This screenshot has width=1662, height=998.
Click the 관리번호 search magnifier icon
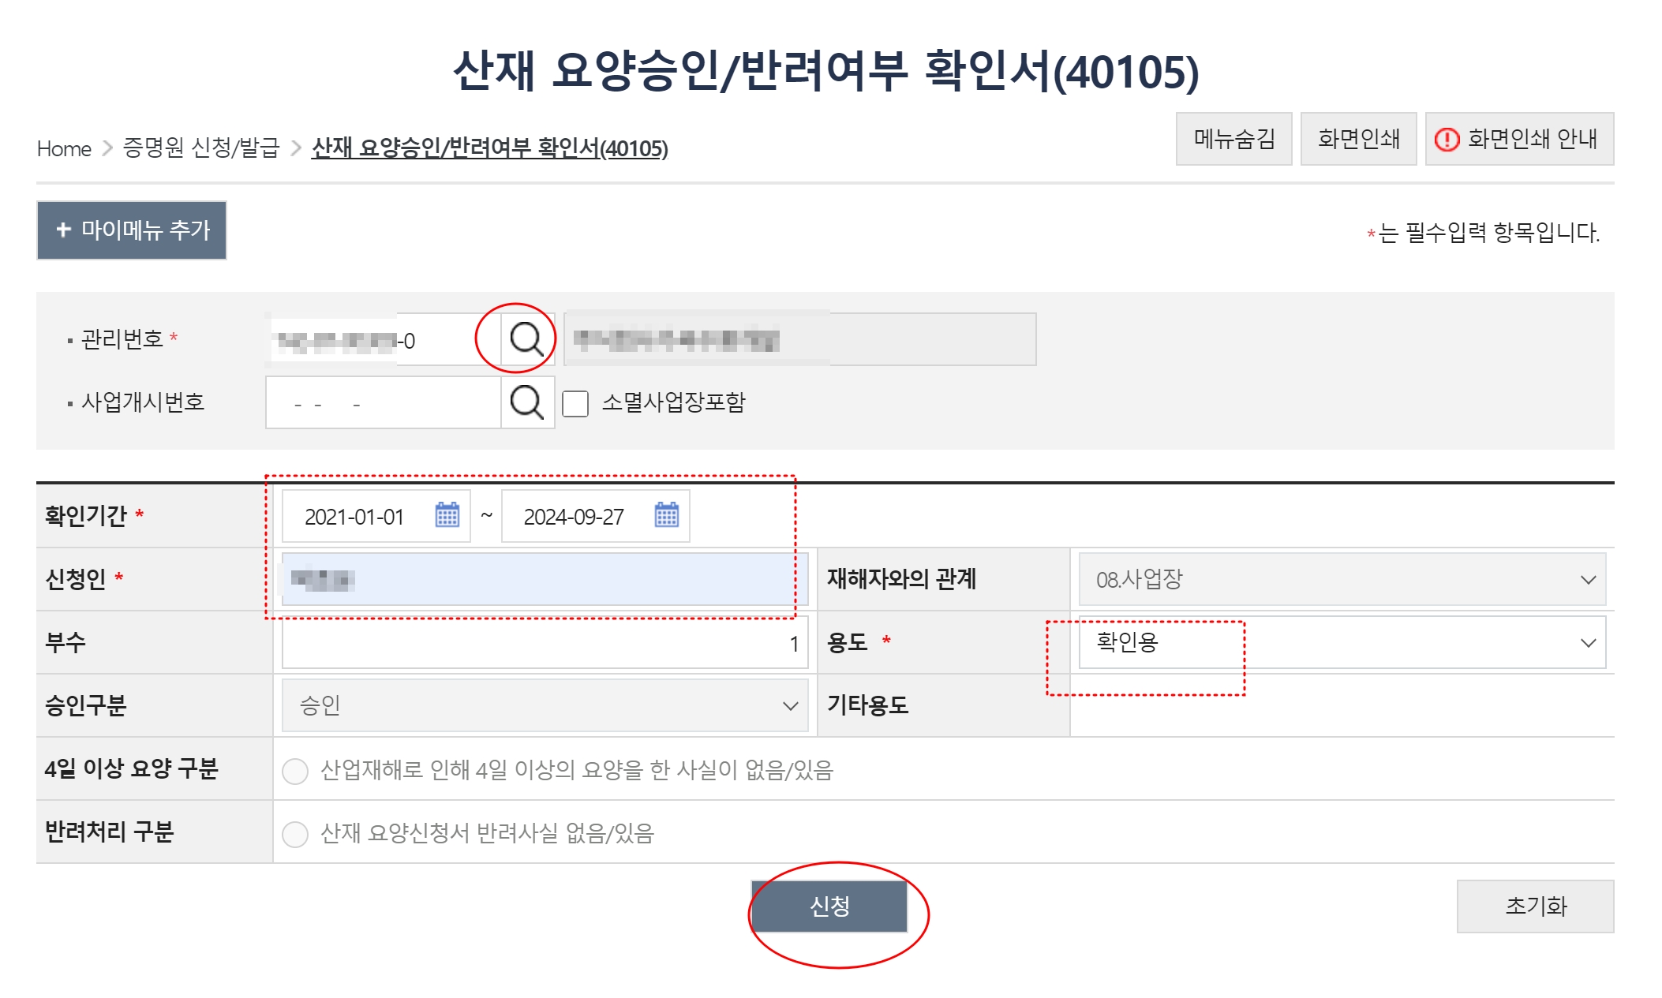click(x=526, y=339)
